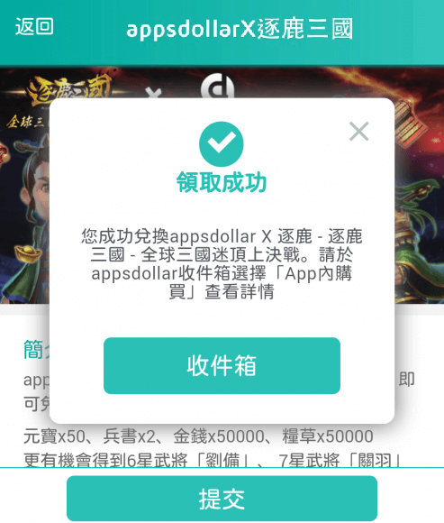This screenshot has height=523, width=444.
Task: Tap the 即 character right of the dialog
Action: point(406,380)
